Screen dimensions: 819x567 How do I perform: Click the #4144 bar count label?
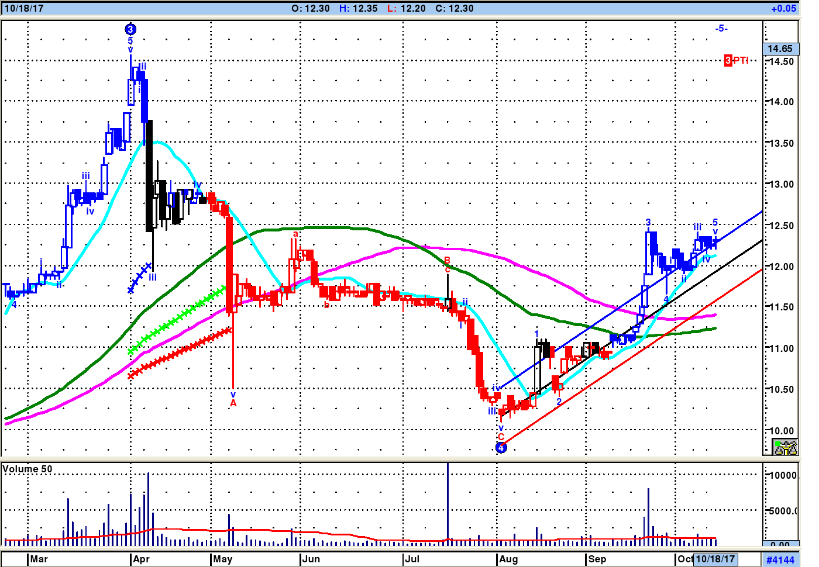point(780,560)
